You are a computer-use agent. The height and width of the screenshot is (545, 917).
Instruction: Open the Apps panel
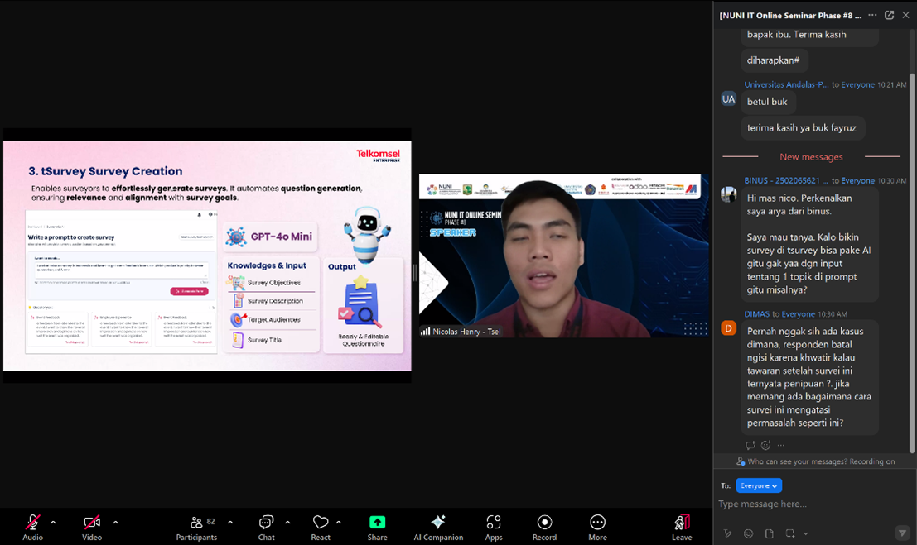point(494,527)
